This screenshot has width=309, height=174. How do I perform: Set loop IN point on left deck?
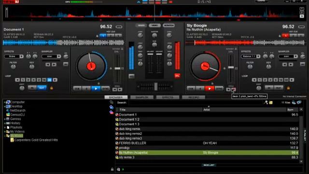[32, 88]
